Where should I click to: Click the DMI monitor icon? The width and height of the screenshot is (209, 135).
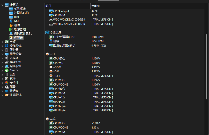point(11,17)
